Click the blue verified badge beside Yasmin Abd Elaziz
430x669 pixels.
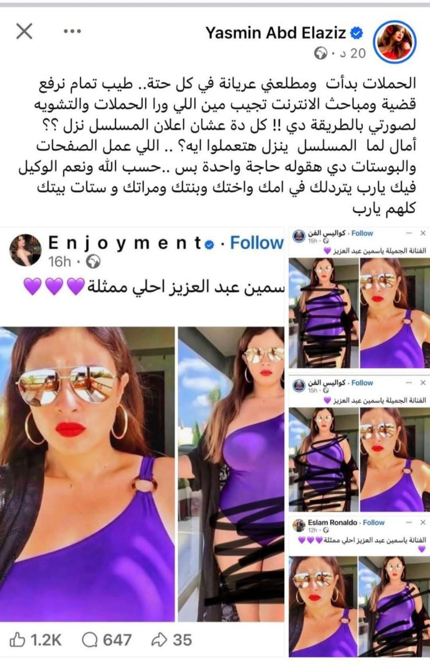356,33
